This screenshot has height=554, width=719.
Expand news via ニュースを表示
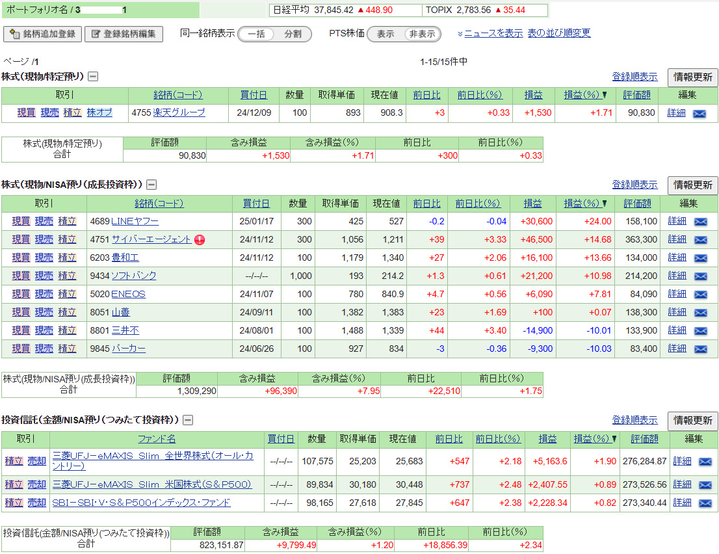(x=493, y=33)
